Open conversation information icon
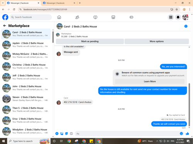The height and width of the screenshot is (144, 193). [186, 26]
